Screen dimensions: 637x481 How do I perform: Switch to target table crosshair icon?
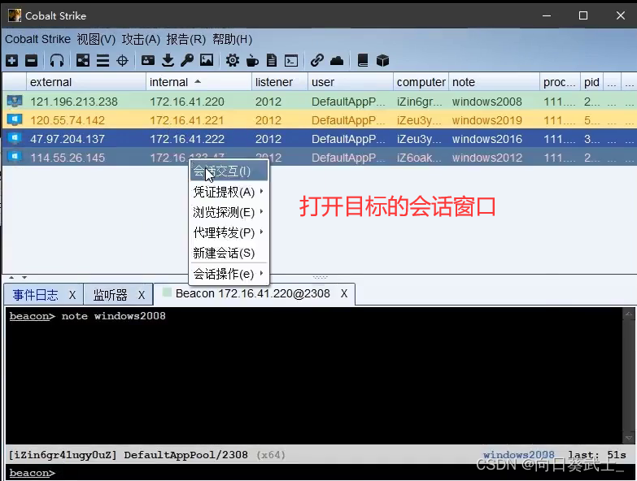(122, 61)
